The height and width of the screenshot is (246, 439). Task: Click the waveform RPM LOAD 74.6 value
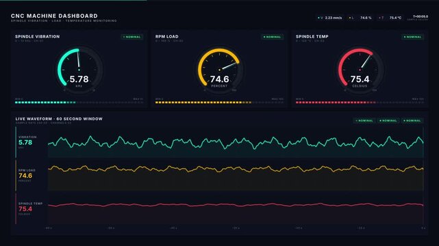tap(25, 176)
